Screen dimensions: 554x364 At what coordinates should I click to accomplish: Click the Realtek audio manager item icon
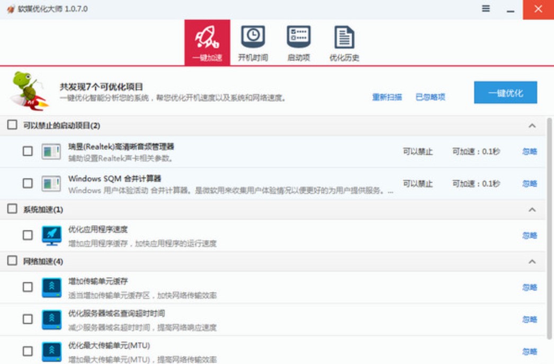pos(51,152)
